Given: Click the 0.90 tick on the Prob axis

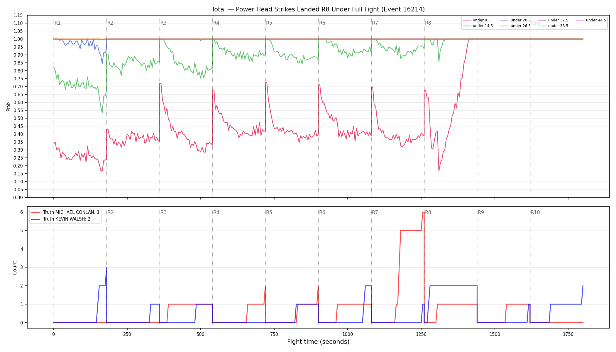Looking at the screenshot, I should coord(18,55).
